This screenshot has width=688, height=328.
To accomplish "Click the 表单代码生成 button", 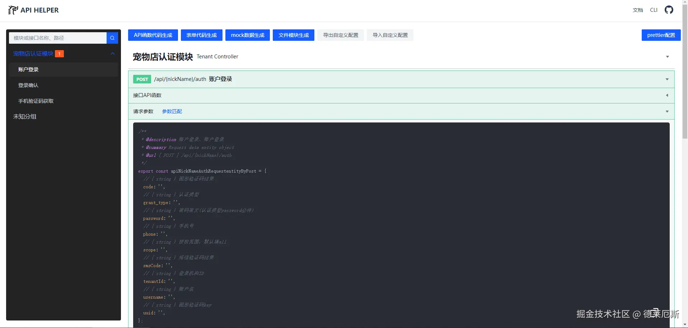I will [202, 35].
